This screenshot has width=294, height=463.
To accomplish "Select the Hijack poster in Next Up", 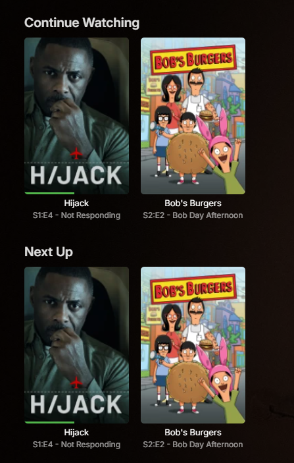I will pos(76,345).
